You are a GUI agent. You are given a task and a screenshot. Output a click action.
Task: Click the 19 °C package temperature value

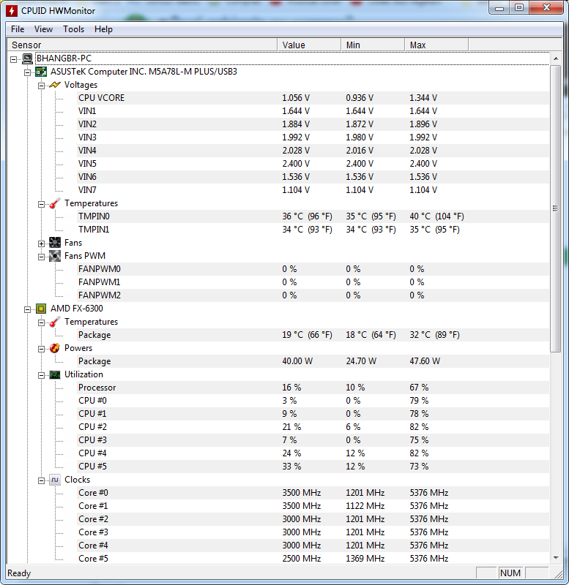(307, 335)
